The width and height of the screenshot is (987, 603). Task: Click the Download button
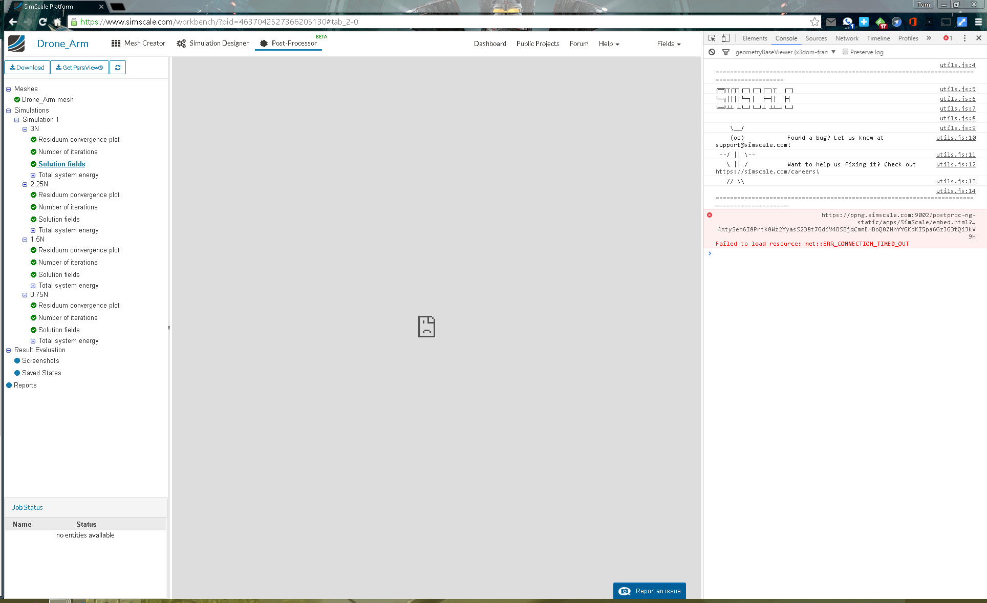27,68
